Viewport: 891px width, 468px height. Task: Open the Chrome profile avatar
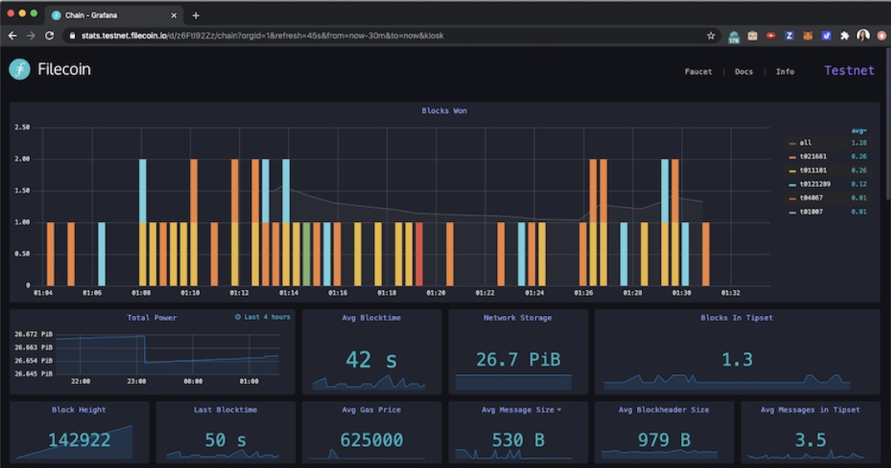[x=864, y=36]
